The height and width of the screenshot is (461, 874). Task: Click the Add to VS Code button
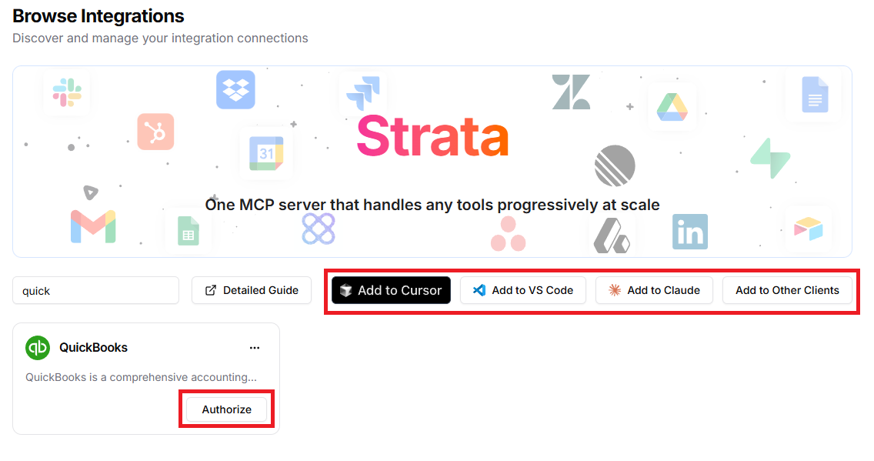(523, 290)
